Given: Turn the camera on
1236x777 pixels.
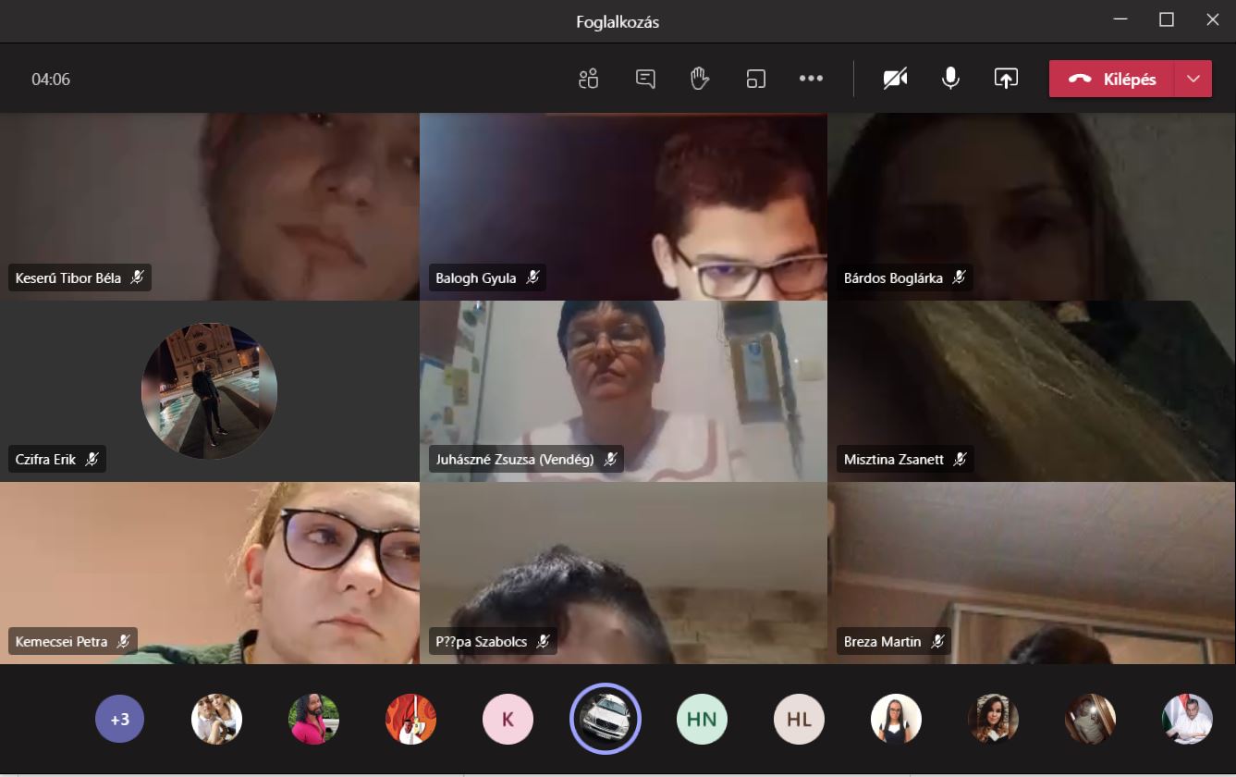Looking at the screenshot, I should pos(895,79).
